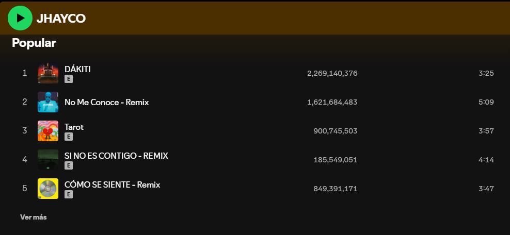510x235 pixels.
Task: Expand the list with Ver más
Action: click(x=33, y=217)
